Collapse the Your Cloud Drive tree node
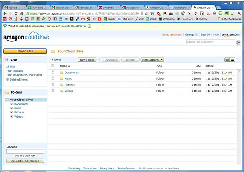 pyautogui.click(x=7, y=100)
